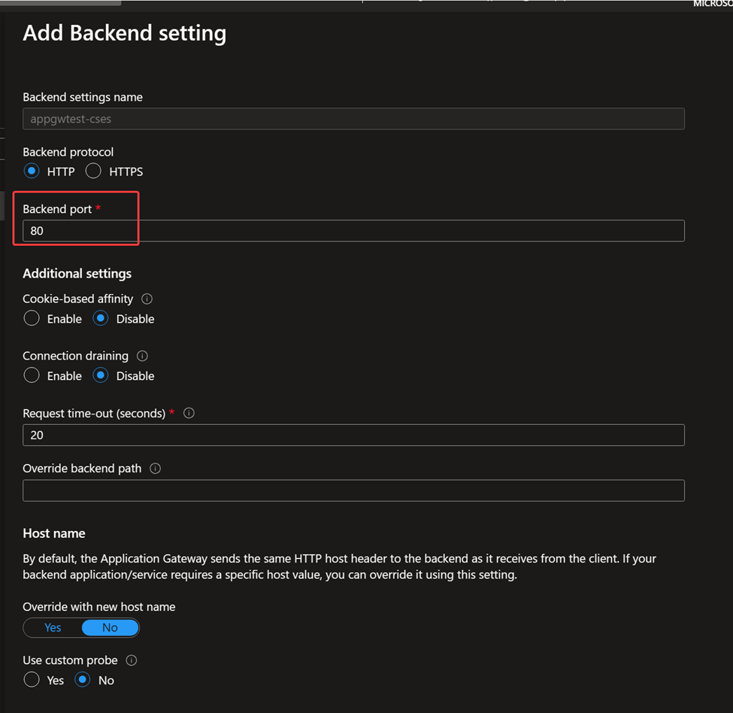Focus the Request time-out seconds field
Viewport: 733px width, 713px height.
353,435
